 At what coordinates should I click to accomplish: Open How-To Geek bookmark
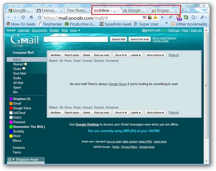(x=21, y=24)
